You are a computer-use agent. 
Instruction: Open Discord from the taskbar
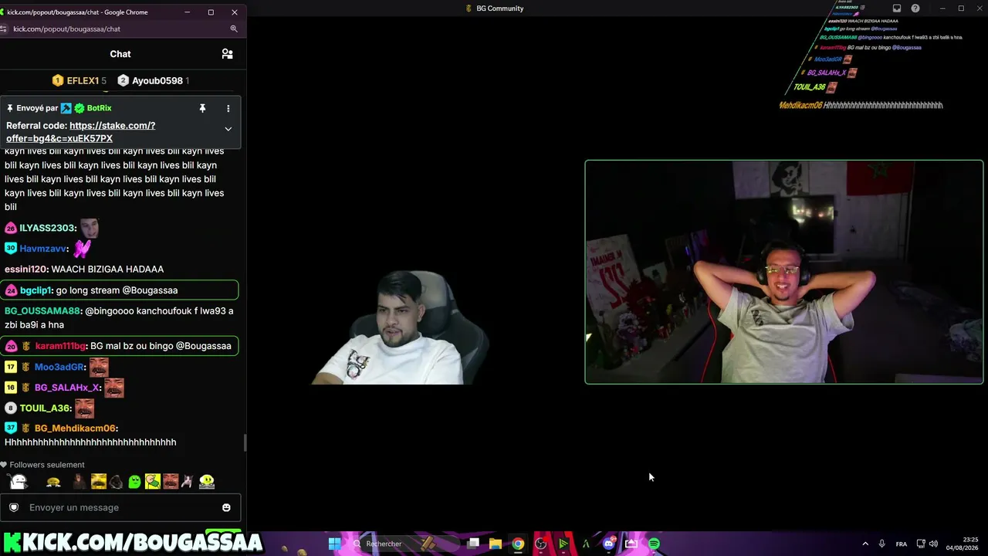pos(608,544)
